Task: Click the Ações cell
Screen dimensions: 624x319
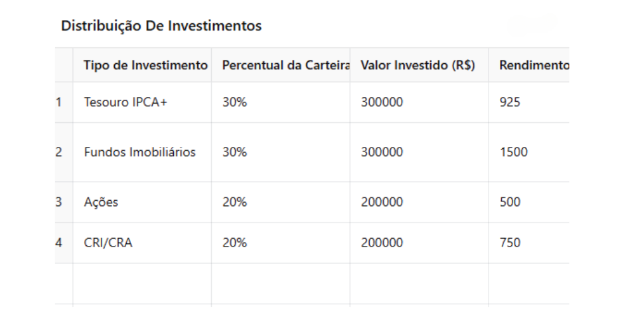Action: point(101,202)
